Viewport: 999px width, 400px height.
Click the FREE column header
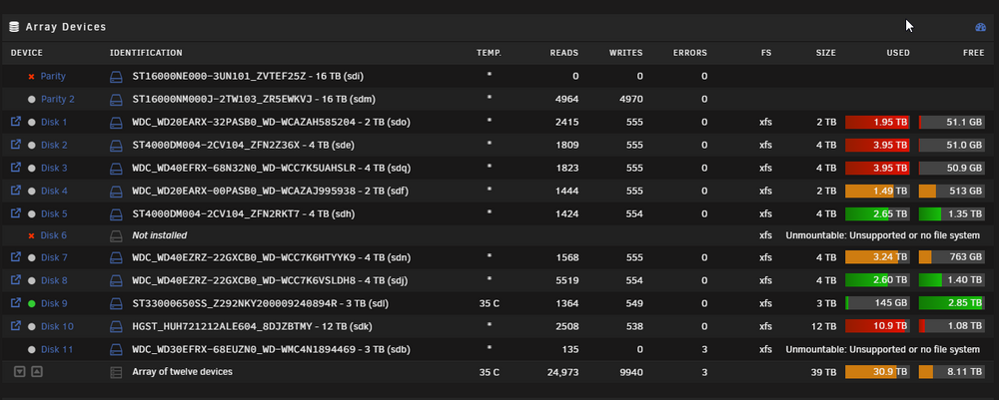[973, 53]
